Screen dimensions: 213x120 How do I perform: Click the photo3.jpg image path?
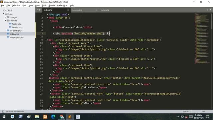tap(88, 49)
